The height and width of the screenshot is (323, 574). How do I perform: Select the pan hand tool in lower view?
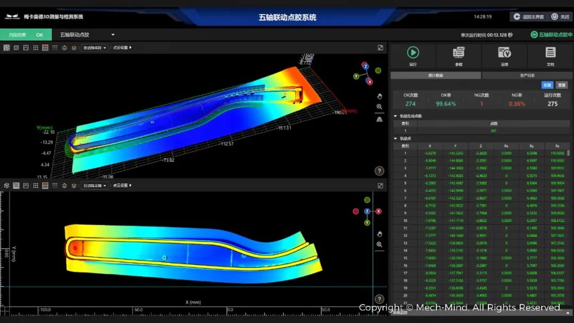click(x=379, y=234)
